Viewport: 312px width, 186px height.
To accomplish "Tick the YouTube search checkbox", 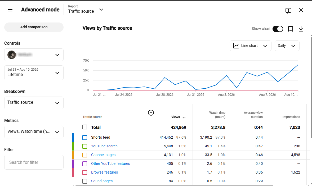I will click(85, 146).
